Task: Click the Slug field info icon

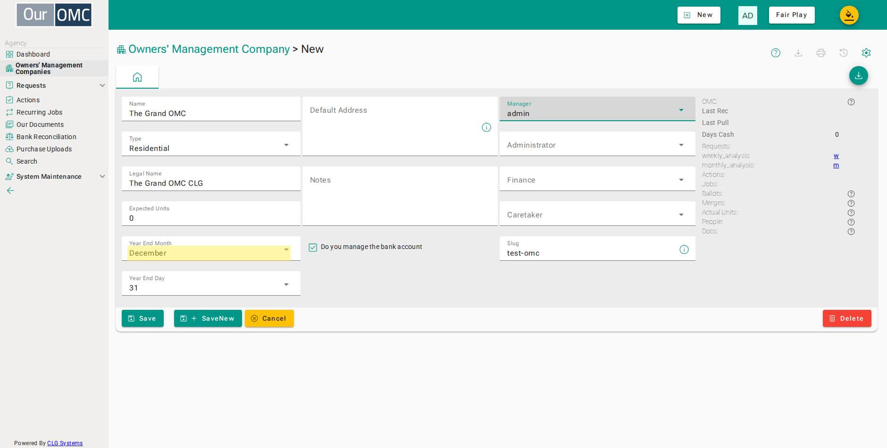Action: click(684, 249)
